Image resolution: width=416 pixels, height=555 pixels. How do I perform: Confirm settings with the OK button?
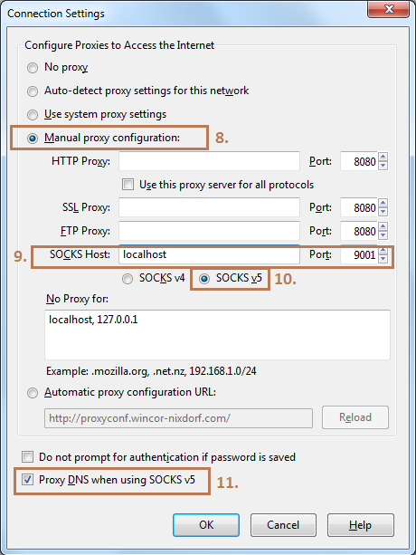coord(206,525)
